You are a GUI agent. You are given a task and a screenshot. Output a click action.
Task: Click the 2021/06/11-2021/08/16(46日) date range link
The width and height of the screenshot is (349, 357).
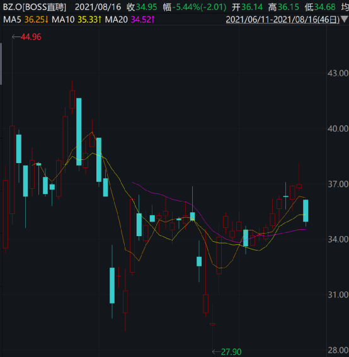click(x=283, y=20)
